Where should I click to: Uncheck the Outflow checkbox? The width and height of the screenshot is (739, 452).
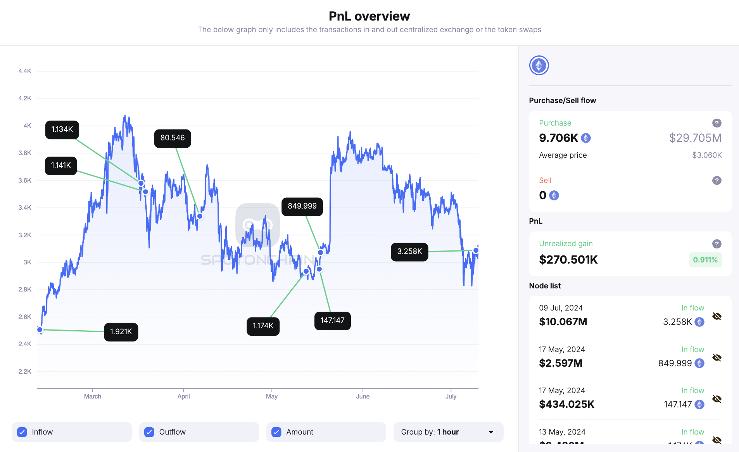(149, 432)
